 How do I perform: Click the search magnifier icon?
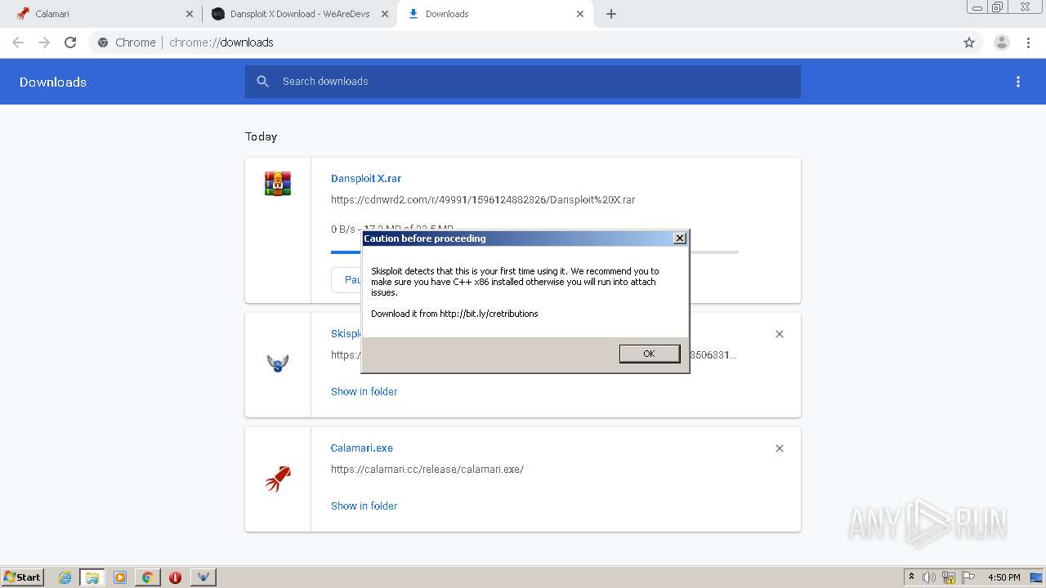(x=262, y=82)
